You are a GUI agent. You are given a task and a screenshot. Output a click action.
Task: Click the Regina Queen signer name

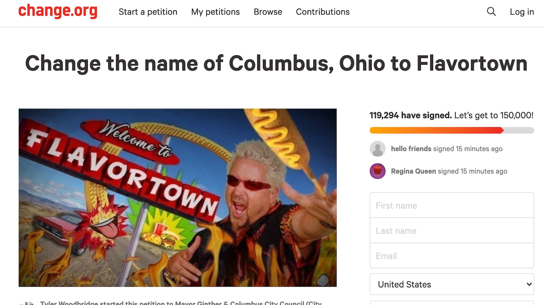coord(413,171)
